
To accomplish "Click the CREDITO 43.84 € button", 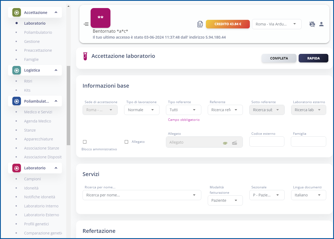I will click(228, 24).
